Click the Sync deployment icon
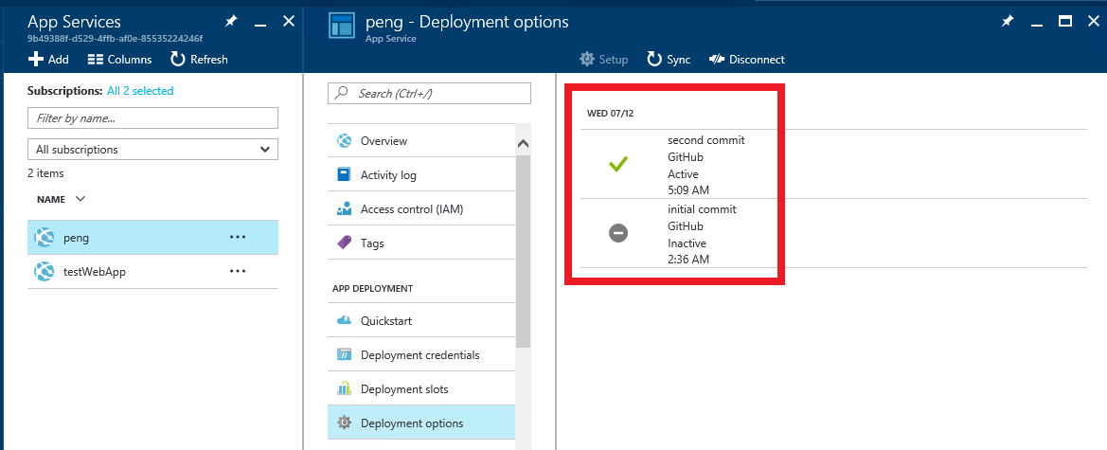The image size is (1107, 450). point(654,60)
